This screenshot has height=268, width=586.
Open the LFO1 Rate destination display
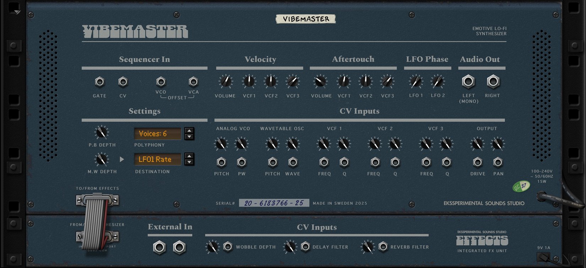[x=157, y=159]
